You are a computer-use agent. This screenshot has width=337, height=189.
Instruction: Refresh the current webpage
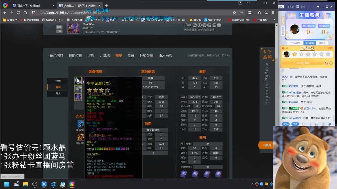(x=18, y=13)
